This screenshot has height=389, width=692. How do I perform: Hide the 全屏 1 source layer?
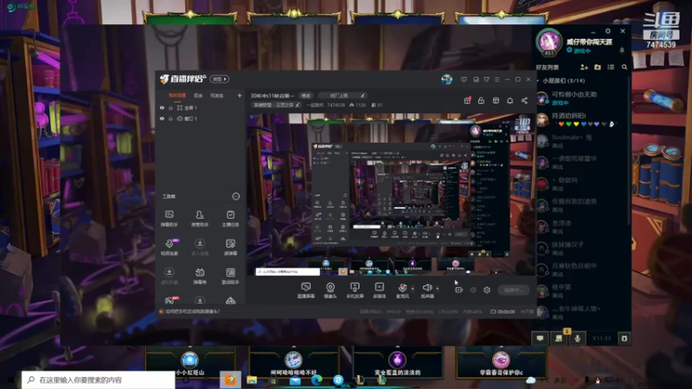(x=162, y=107)
